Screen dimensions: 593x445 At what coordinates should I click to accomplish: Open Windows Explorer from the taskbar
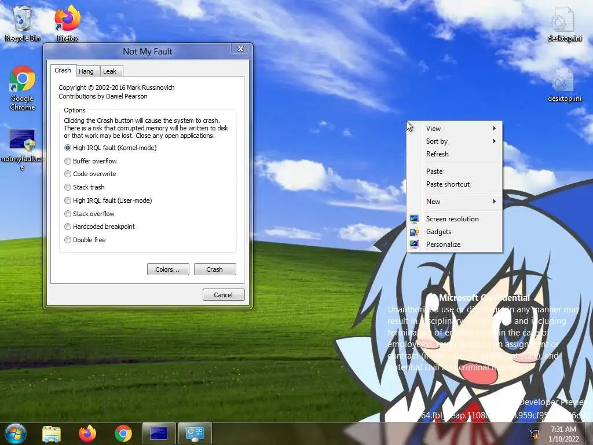tap(52, 433)
